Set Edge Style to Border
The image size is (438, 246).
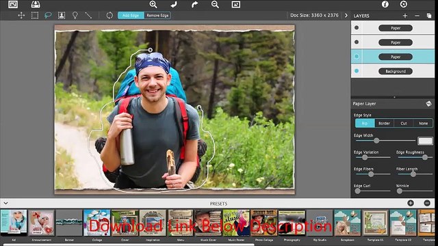(x=384, y=123)
